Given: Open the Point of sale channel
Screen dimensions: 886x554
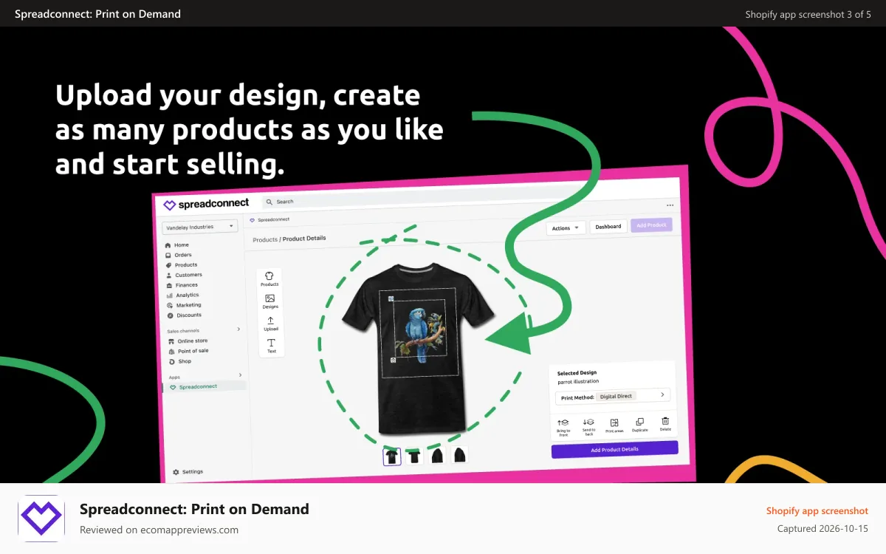Looking at the screenshot, I should point(188,351).
